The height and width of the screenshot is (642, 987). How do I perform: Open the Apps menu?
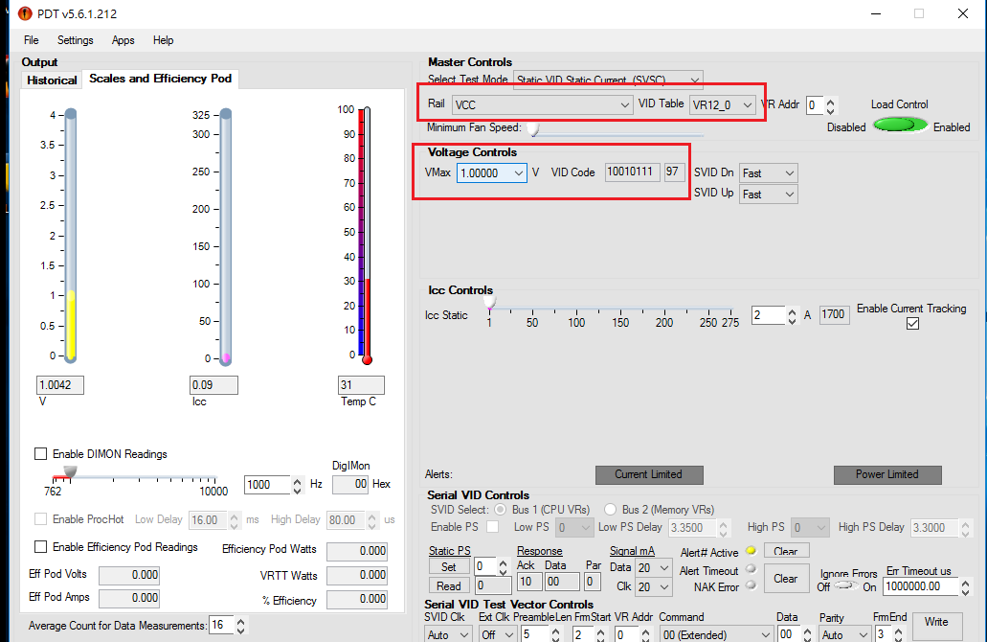point(123,40)
